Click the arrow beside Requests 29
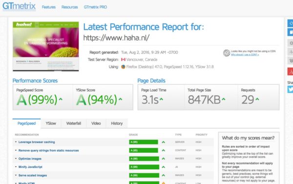 click(x=257, y=99)
